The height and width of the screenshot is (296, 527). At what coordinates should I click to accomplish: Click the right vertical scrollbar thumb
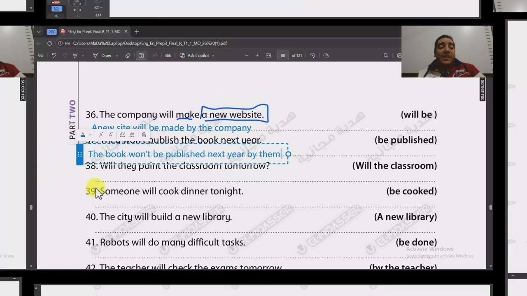point(490,208)
